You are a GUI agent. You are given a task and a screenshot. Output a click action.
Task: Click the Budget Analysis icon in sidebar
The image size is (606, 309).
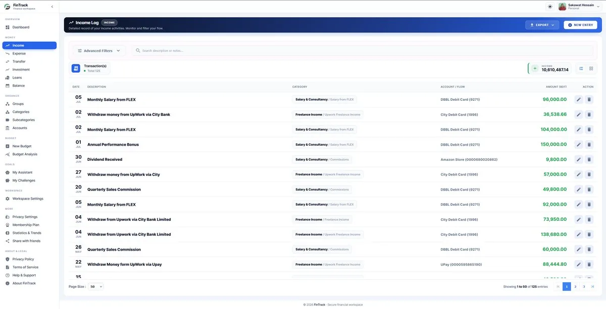(x=8, y=154)
